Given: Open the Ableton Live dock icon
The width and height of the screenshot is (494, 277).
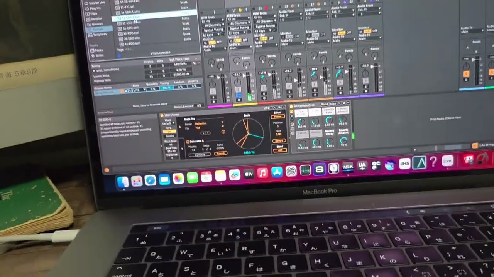Looking at the screenshot, I should (447, 161).
